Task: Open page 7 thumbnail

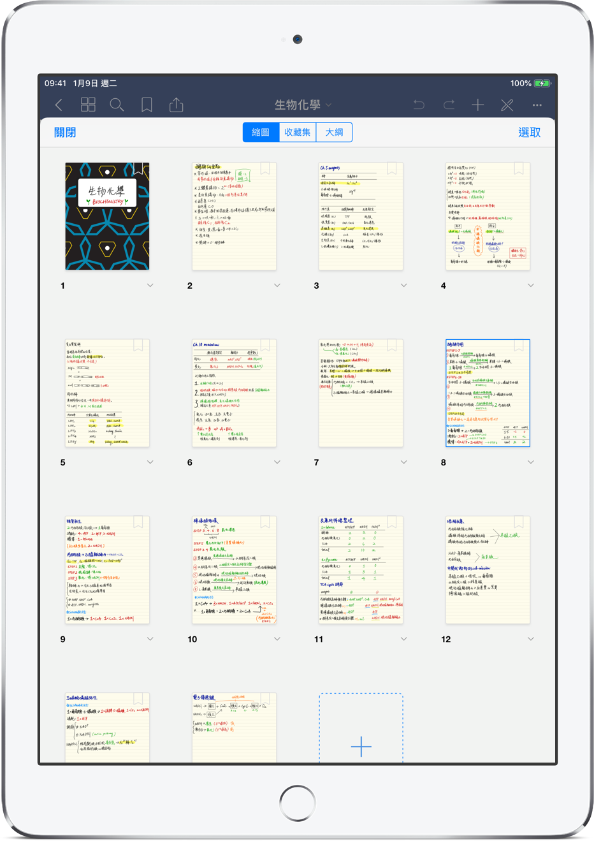Action: coord(361,393)
